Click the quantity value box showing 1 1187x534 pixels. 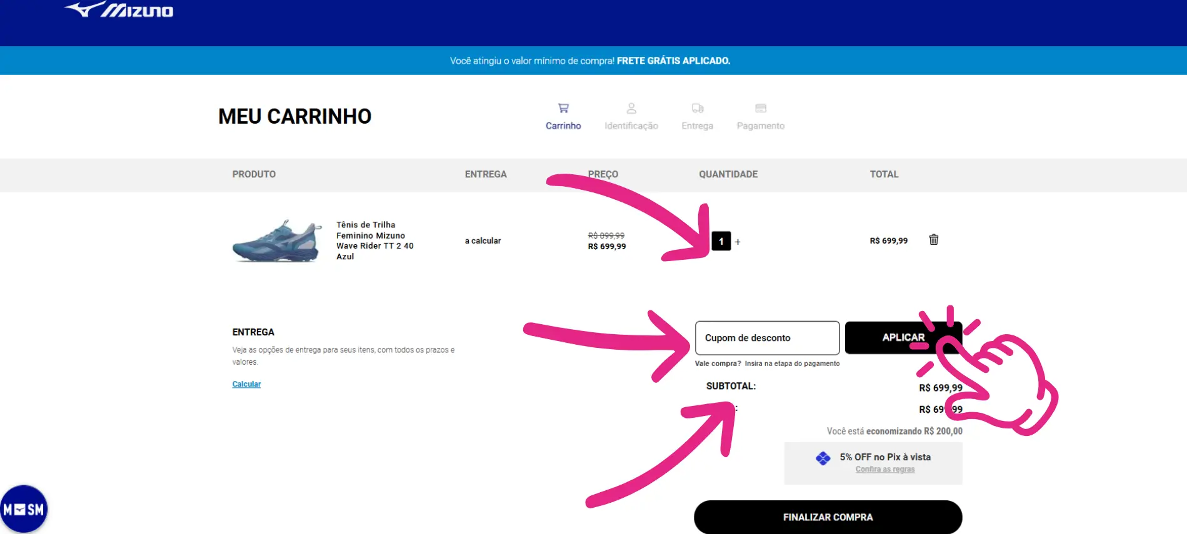(721, 241)
